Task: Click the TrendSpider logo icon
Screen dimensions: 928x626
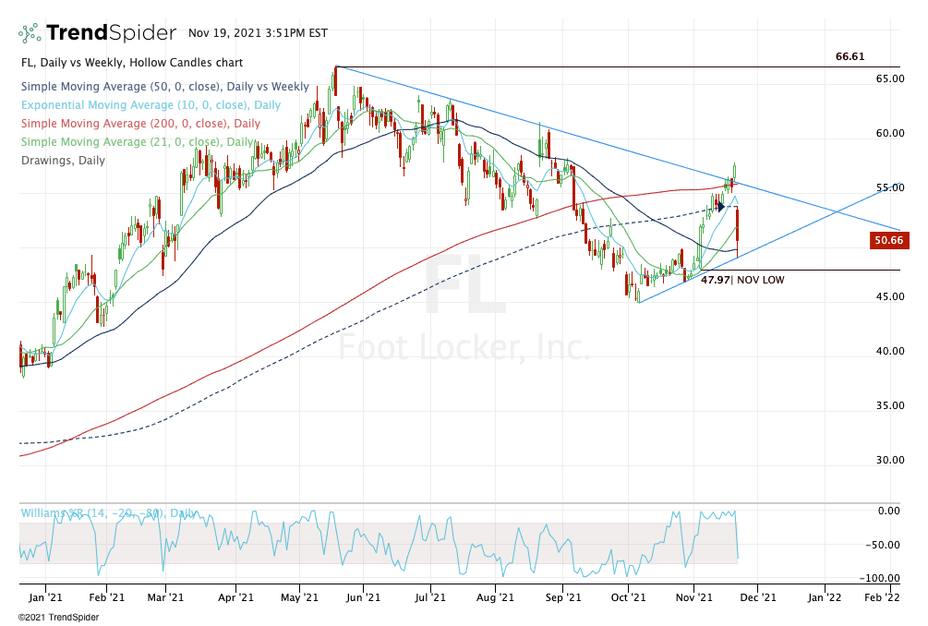Action: (30, 33)
